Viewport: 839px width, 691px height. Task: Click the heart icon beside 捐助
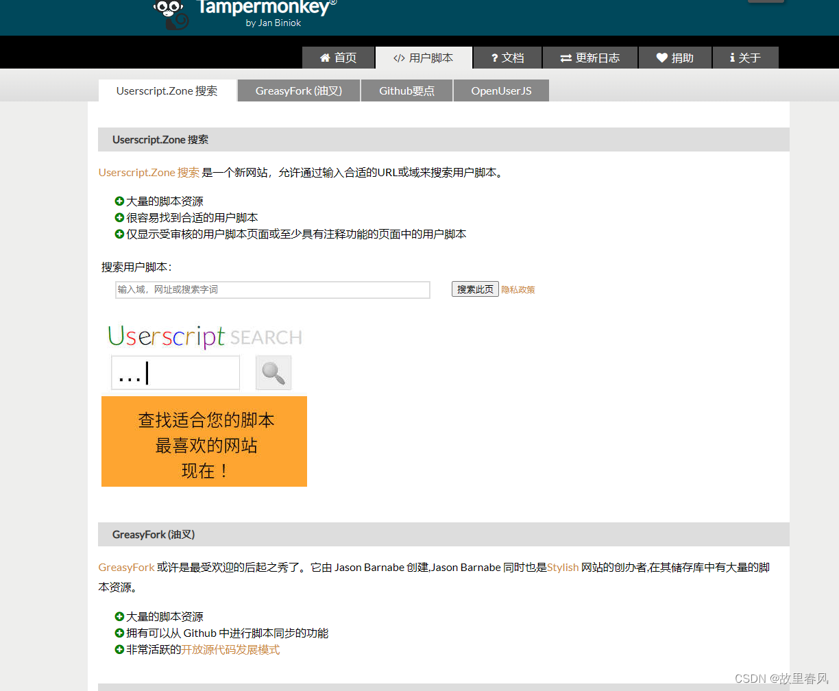click(661, 58)
